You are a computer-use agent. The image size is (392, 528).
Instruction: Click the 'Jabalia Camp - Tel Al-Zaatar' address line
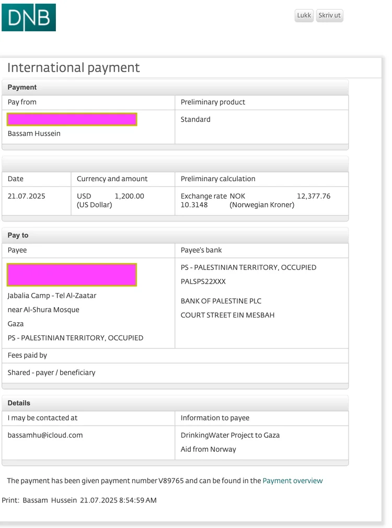point(52,296)
